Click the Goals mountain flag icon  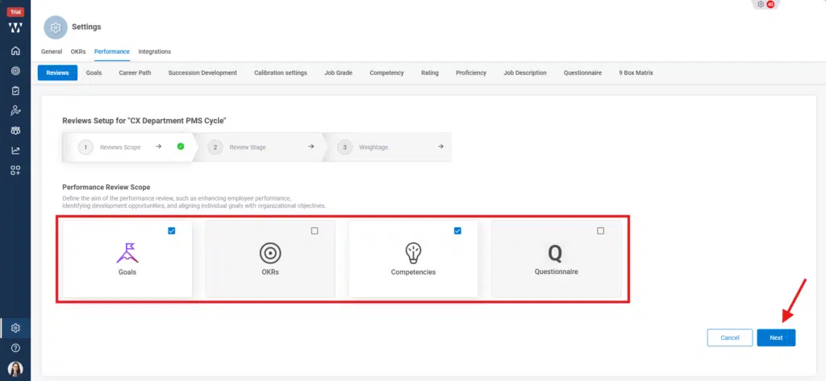pyautogui.click(x=127, y=253)
